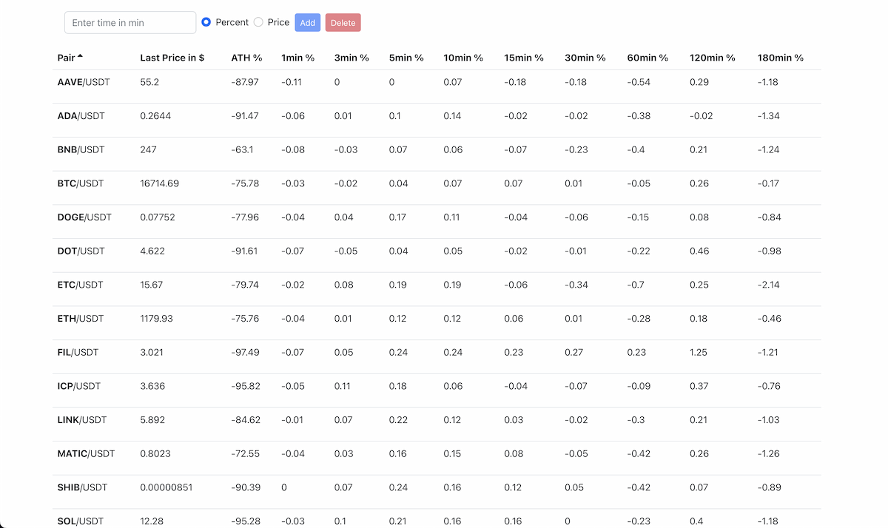Click the Add button
The height and width of the screenshot is (528, 888).
pos(308,23)
